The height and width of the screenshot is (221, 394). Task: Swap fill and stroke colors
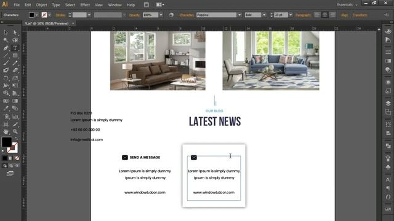pos(17,138)
